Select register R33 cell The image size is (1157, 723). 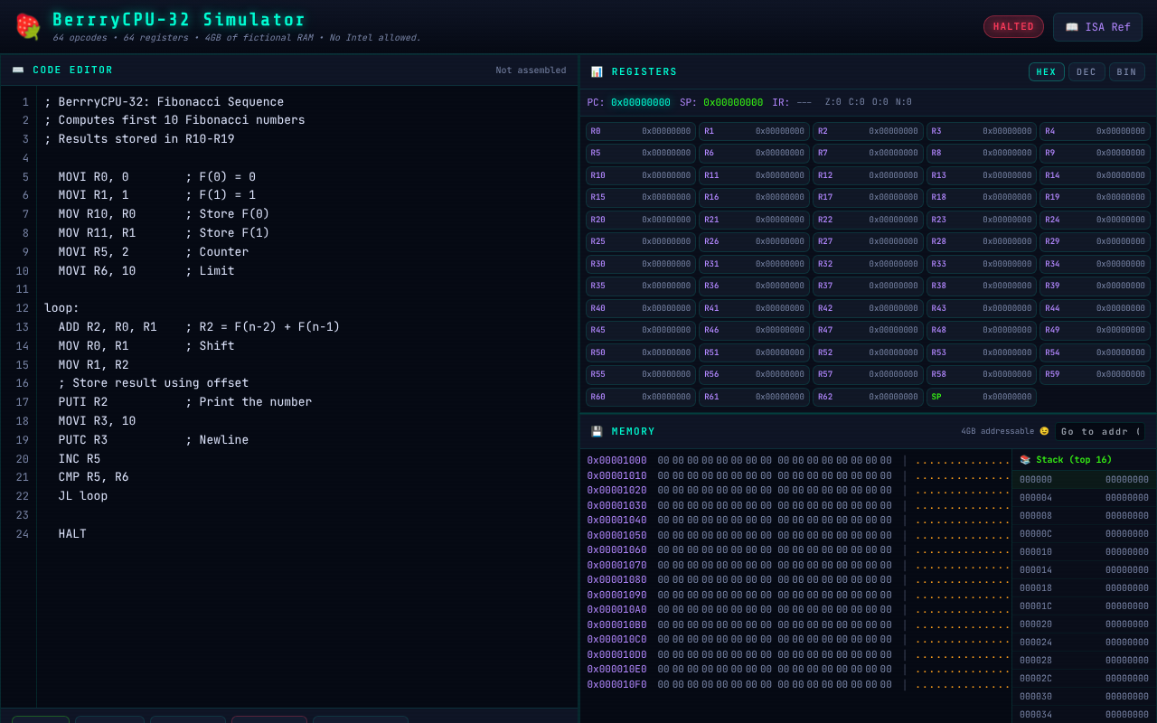pyautogui.click(x=982, y=264)
